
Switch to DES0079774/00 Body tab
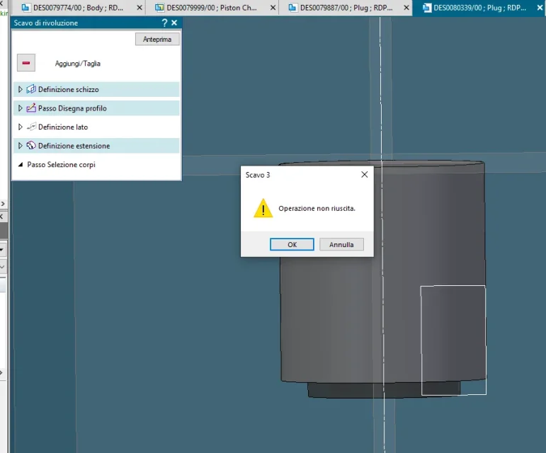coord(79,8)
